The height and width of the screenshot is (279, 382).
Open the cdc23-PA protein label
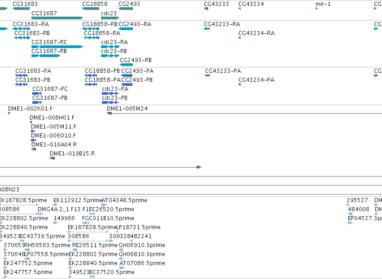115,89
